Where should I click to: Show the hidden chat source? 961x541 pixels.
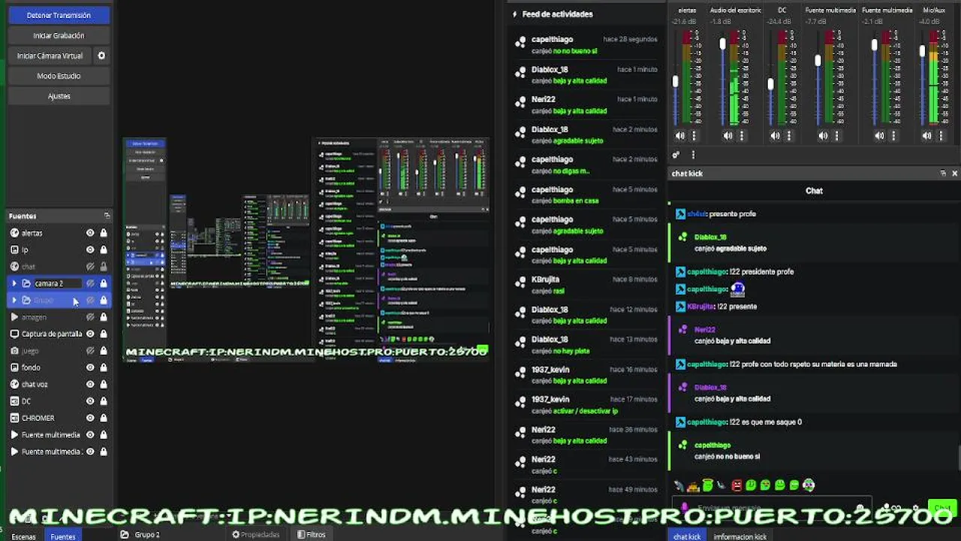pos(90,267)
